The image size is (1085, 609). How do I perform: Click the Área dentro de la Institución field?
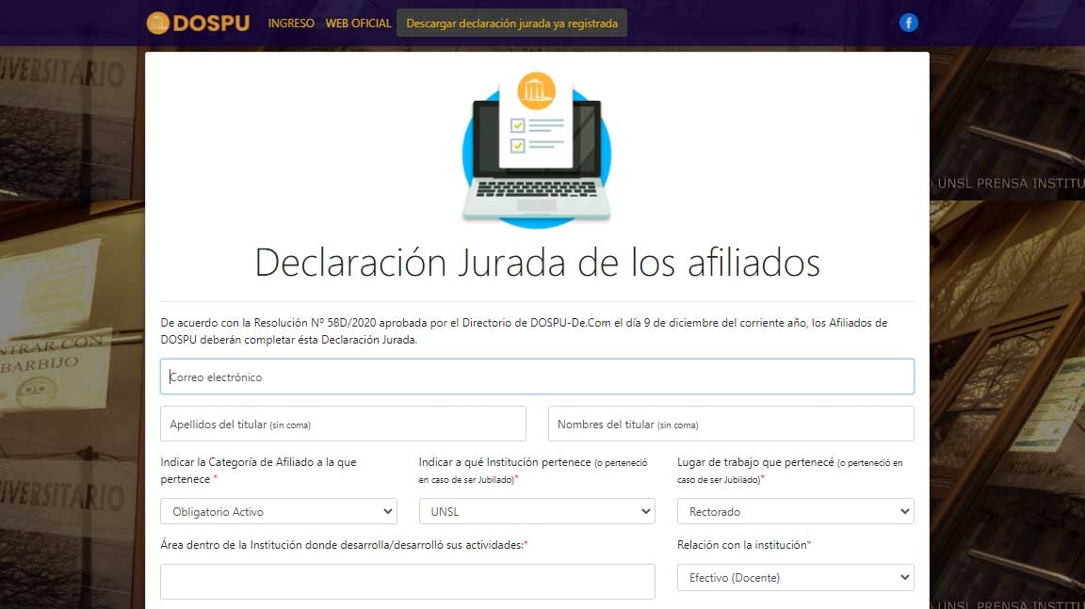point(408,582)
